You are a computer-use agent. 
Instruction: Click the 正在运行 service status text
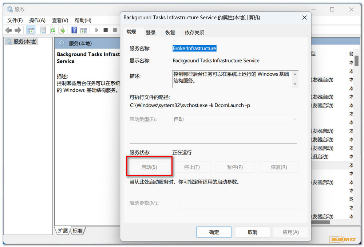(182, 153)
